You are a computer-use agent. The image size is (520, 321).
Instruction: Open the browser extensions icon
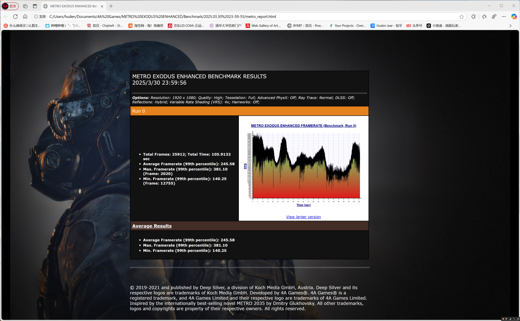[473, 17]
